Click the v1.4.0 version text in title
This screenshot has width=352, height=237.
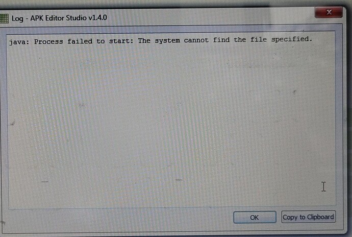tap(97, 17)
